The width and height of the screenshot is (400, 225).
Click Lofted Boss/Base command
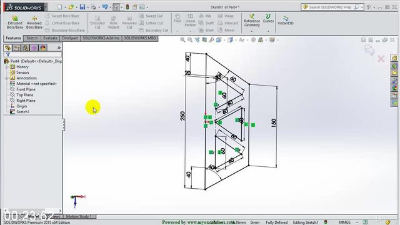pos(62,23)
